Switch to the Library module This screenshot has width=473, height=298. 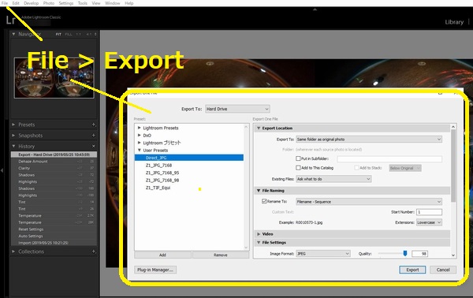coord(454,22)
